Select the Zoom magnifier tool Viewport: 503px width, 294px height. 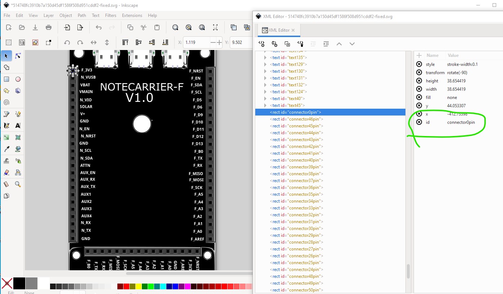point(18,184)
